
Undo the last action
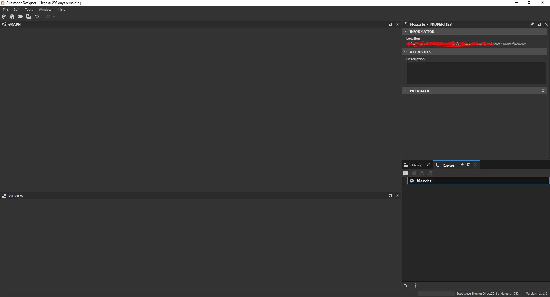click(37, 17)
